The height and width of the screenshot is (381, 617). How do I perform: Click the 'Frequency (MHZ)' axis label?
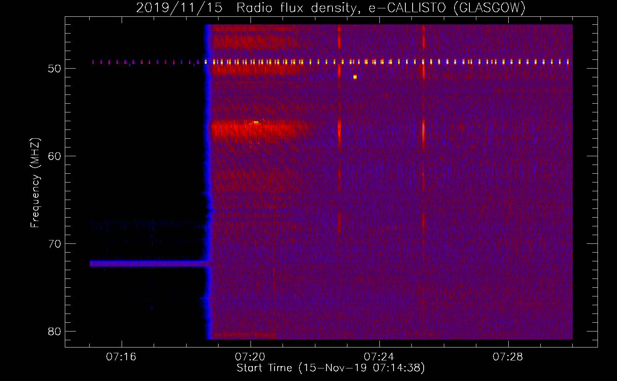coord(35,183)
